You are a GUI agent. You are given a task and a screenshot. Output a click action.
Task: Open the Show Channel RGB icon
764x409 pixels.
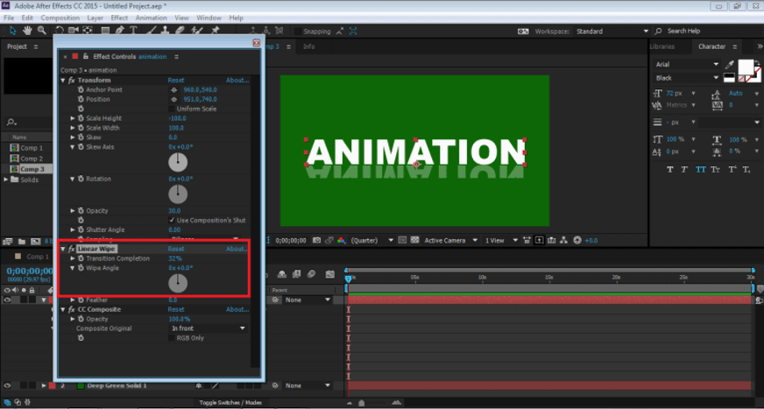tap(341, 240)
